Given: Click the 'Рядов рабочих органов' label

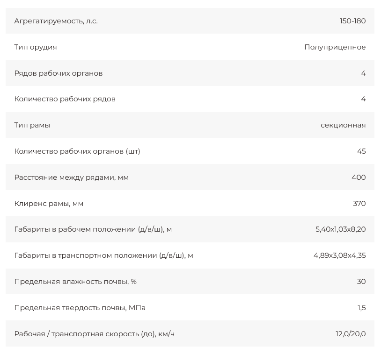Looking at the screenshot, I should (x=59, y=73).
